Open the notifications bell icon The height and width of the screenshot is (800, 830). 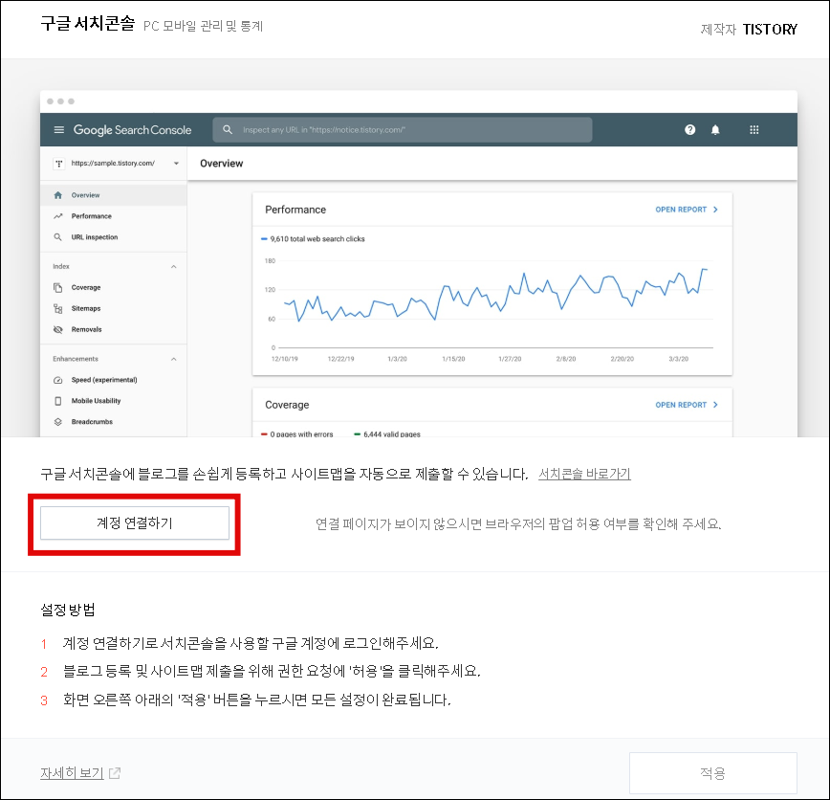coord(715,130)
